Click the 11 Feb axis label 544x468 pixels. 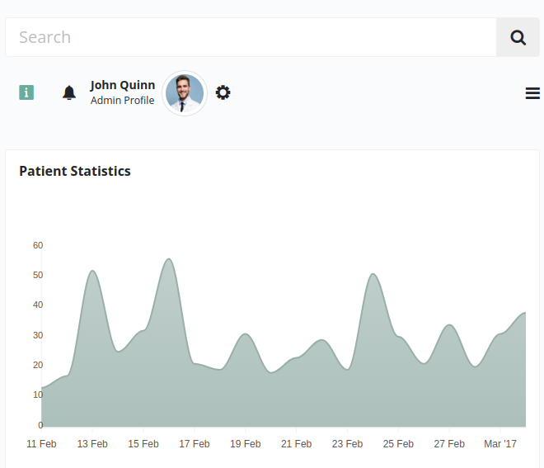pos(41,444)
